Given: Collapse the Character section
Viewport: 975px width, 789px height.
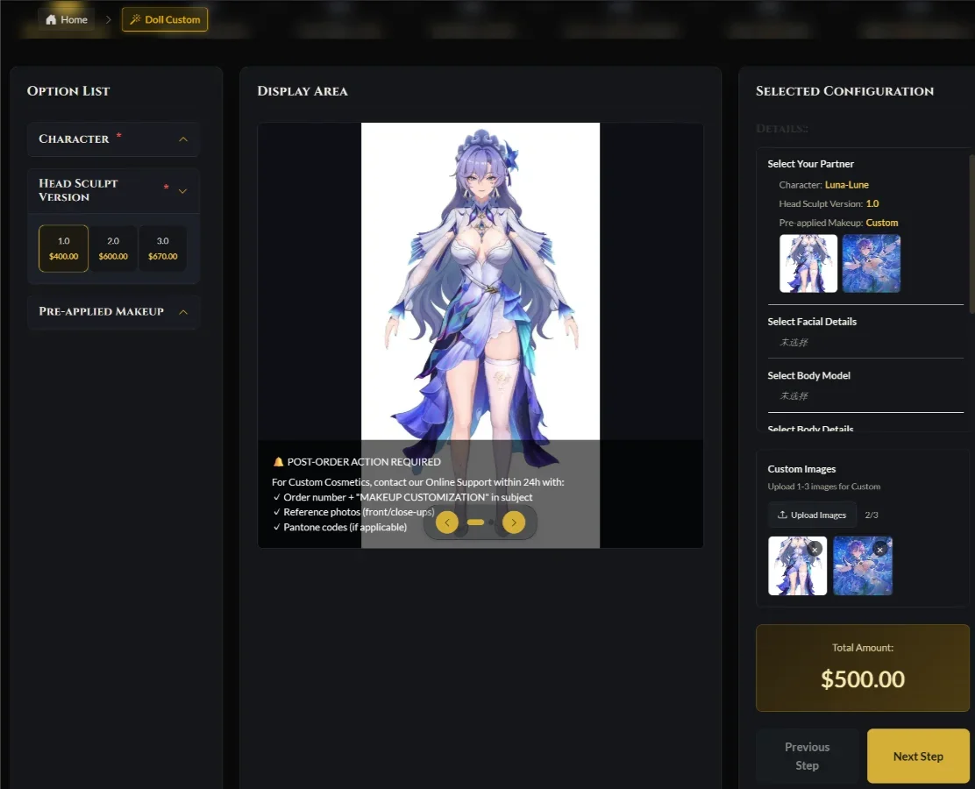Looking at the screenshot, I should [x=183, y=139].
